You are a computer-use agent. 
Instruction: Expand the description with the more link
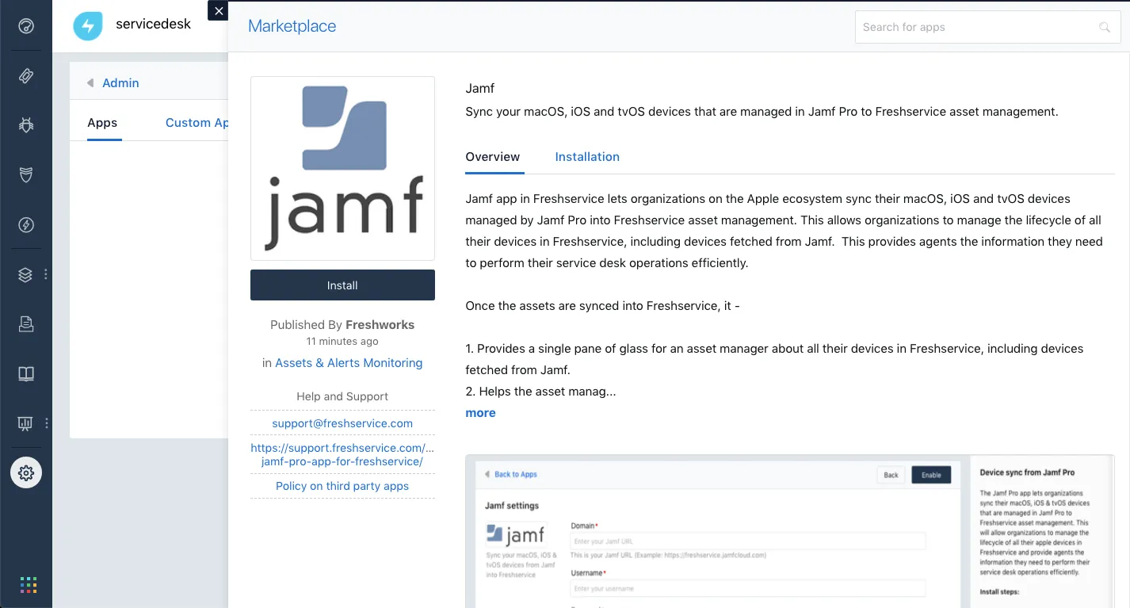[479, 412]
